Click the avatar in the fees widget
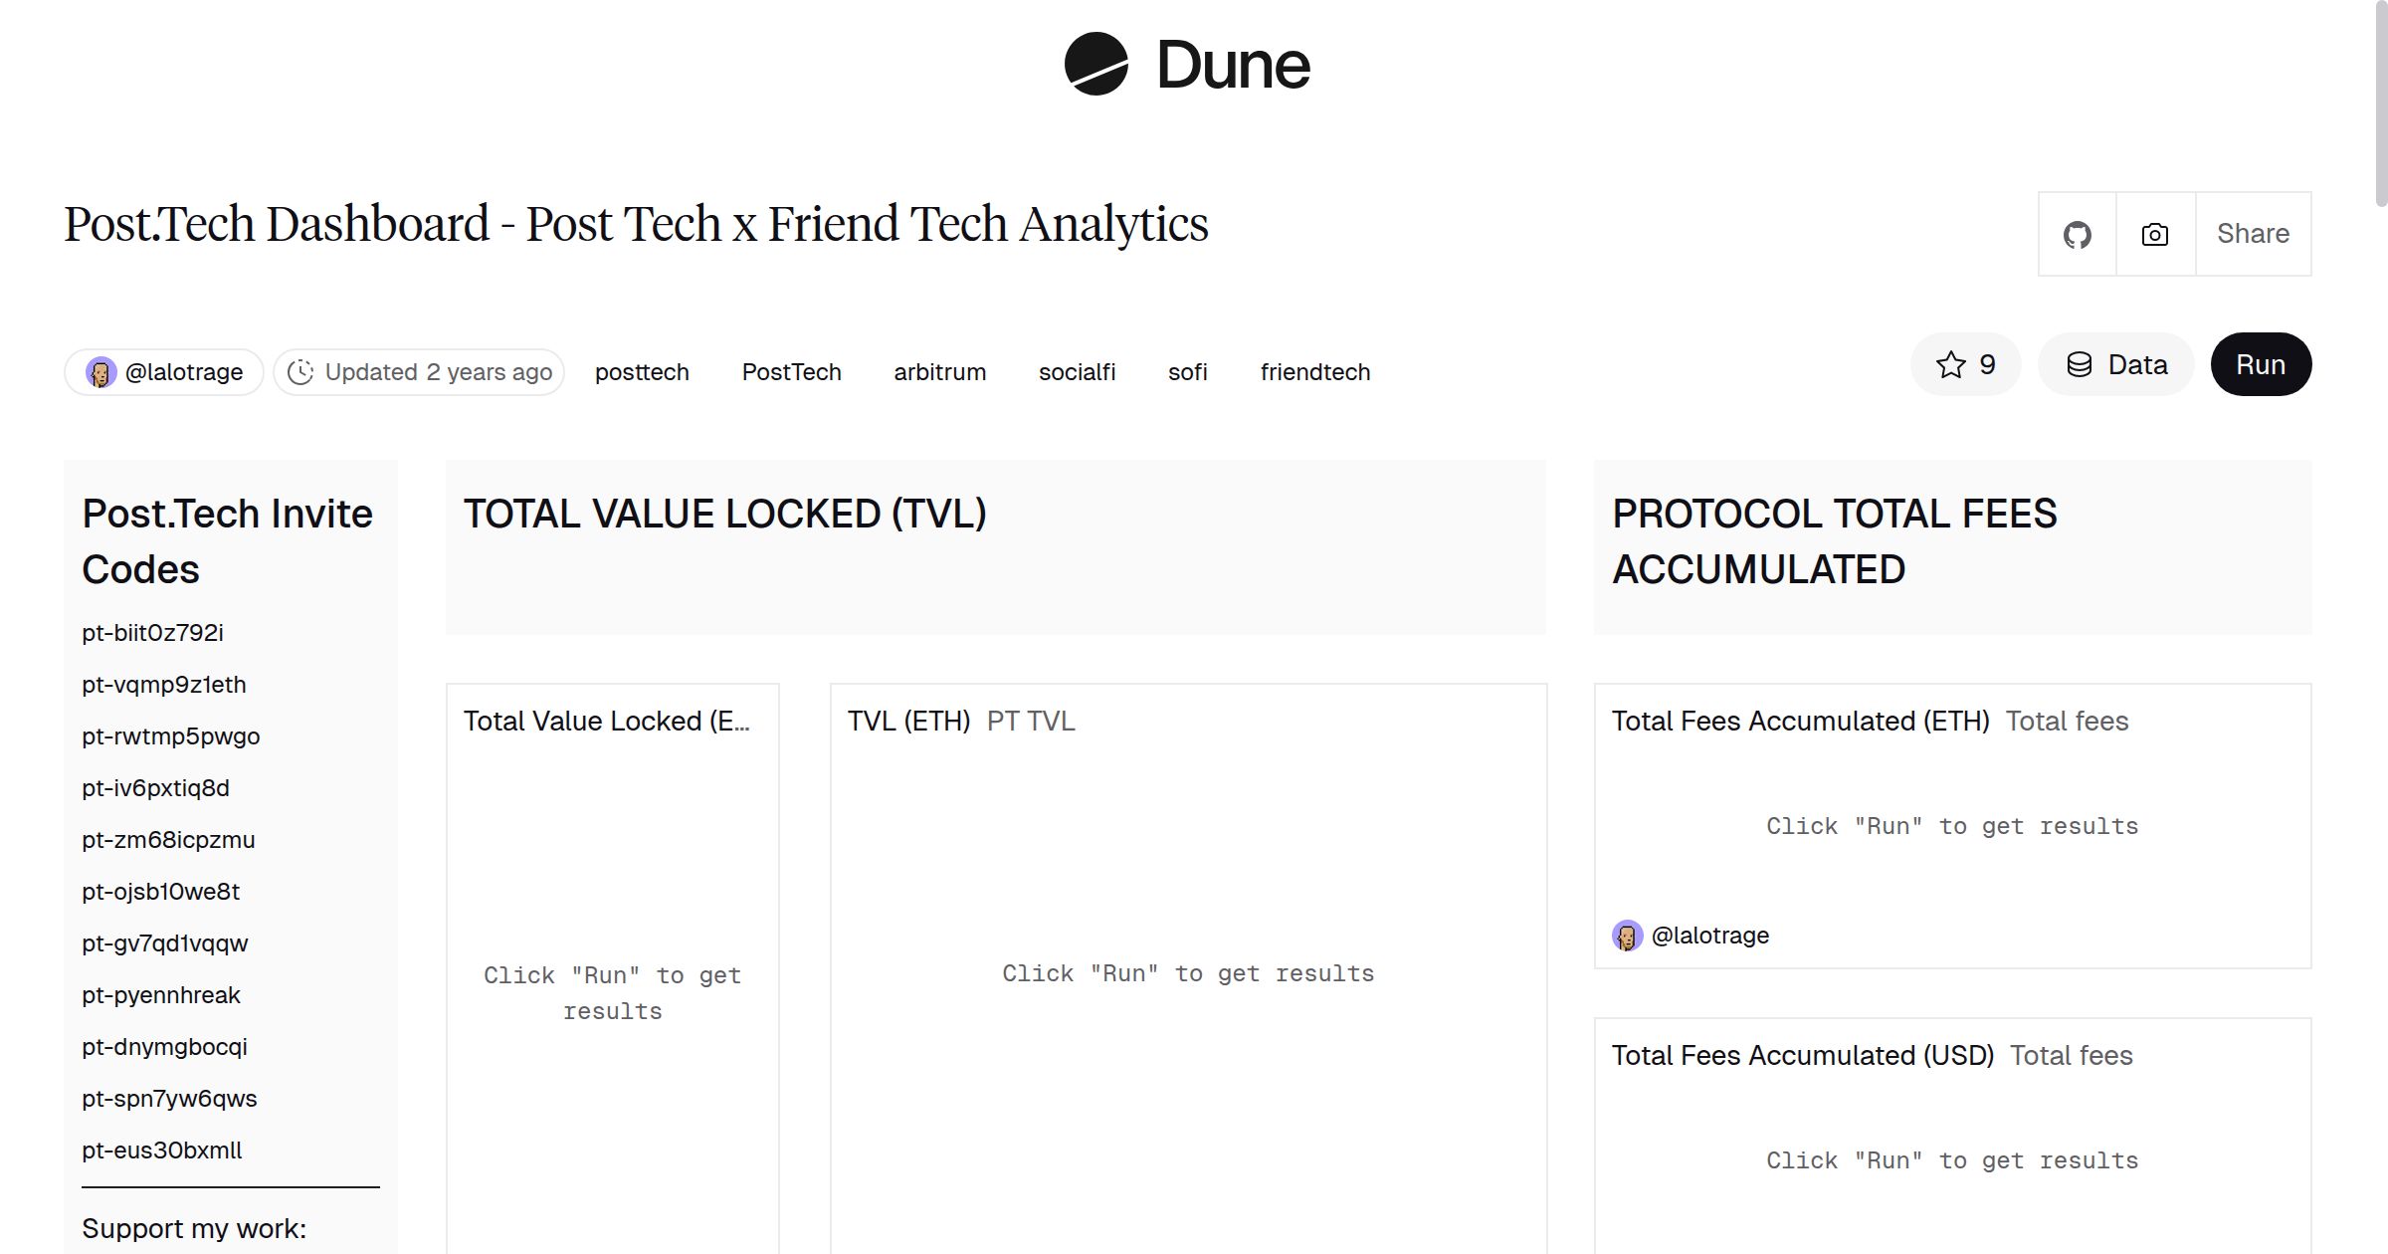Viewport: 2388px width, 1254px height. pos(1629,936)
